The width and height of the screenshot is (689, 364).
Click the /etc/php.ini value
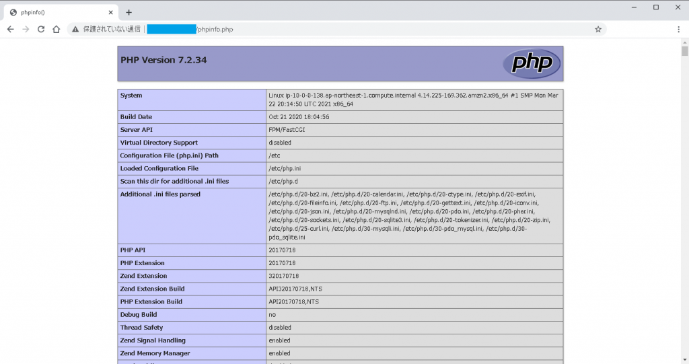pos(285,168)
